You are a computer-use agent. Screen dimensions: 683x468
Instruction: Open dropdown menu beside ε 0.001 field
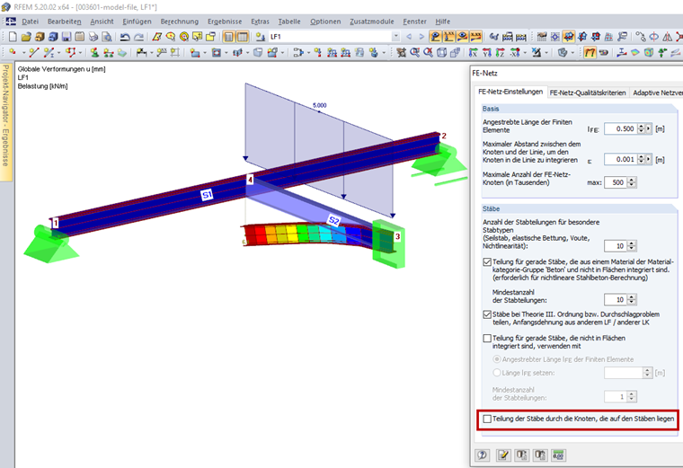[x=649, y=159]
